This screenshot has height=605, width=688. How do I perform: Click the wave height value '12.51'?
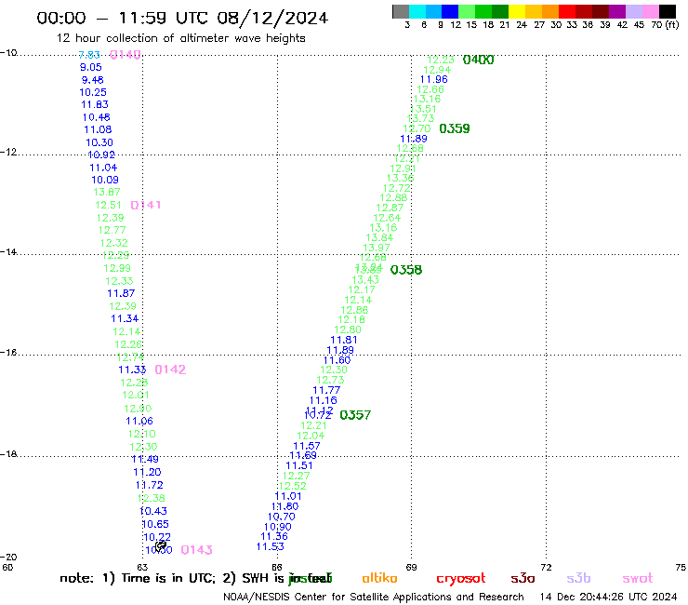pos(109,205)
